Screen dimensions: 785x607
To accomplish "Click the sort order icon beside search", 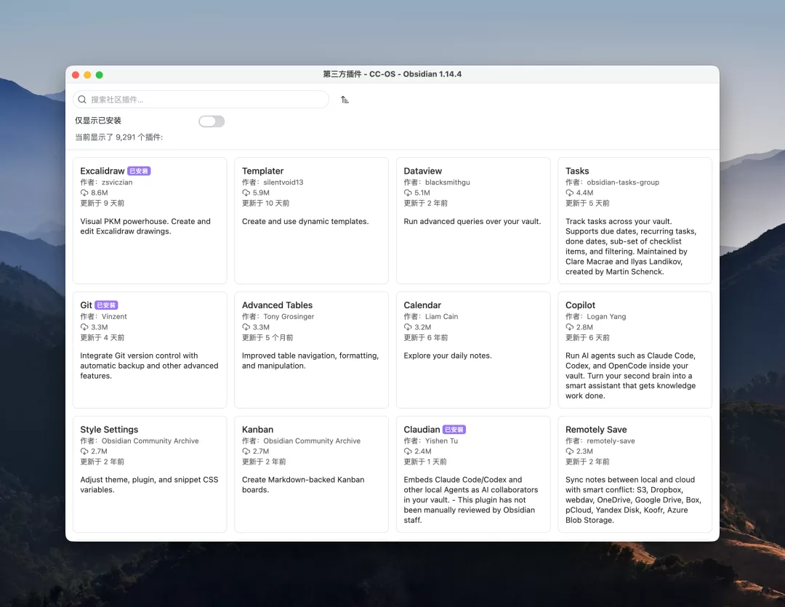I will click(x=345, y=100).
